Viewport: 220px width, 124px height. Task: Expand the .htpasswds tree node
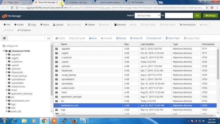(7, 72)
